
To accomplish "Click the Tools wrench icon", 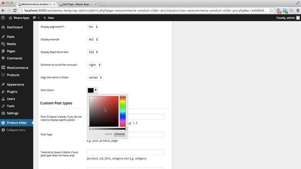I will pos(3,106).
